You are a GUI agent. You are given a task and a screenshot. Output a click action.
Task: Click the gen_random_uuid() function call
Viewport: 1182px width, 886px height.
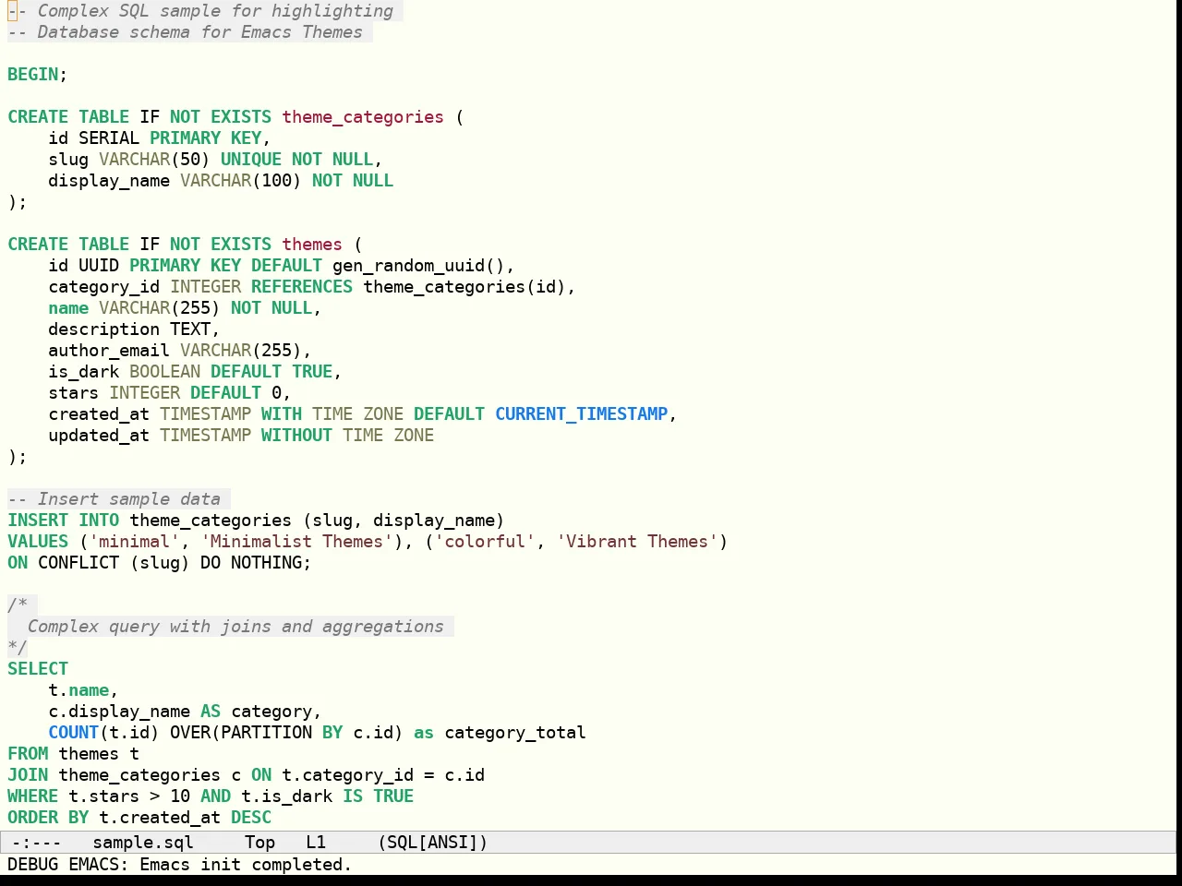[418, 266]
